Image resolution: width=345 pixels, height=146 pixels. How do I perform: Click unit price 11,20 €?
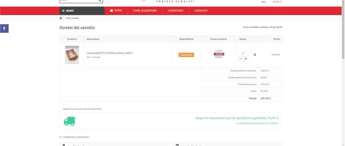pos(219,51)
